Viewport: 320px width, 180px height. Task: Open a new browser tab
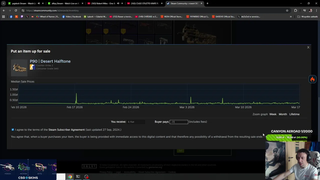207,3
